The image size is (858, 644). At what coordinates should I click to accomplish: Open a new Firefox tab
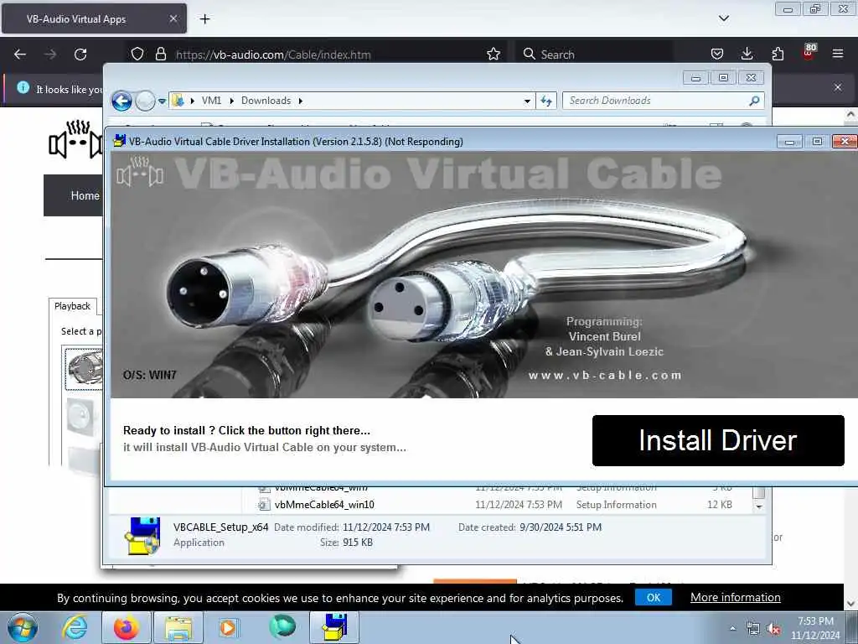coord(204,19)
